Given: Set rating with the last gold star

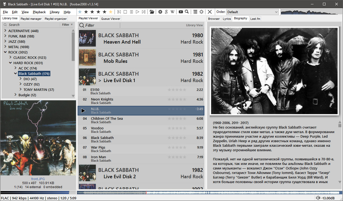Looking at the screenshot, I should pyautogui.click(x=110, y=12).
